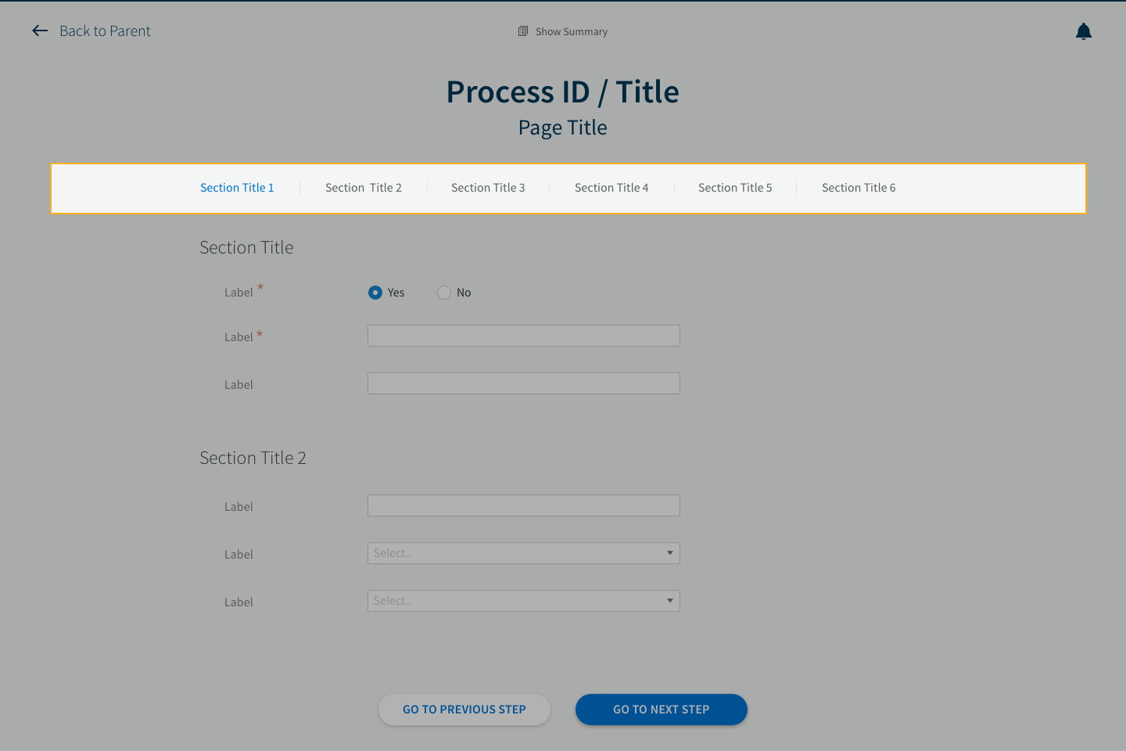Click the text field under Section Title 2

(523, 505)
